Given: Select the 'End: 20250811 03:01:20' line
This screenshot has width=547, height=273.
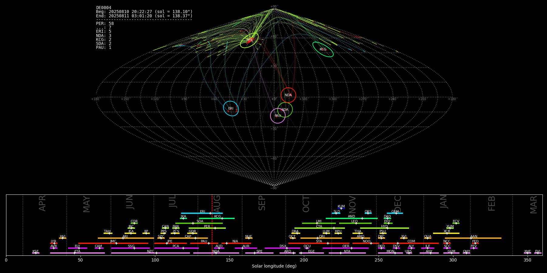Looking at the screenshot, I should [144, 16].
